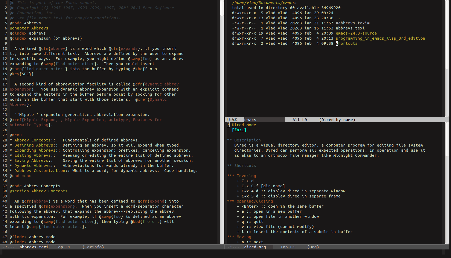Fold the Opening/Closing org subheading
Viewport: 451px width, 258px height.
[x=250, y=201]
